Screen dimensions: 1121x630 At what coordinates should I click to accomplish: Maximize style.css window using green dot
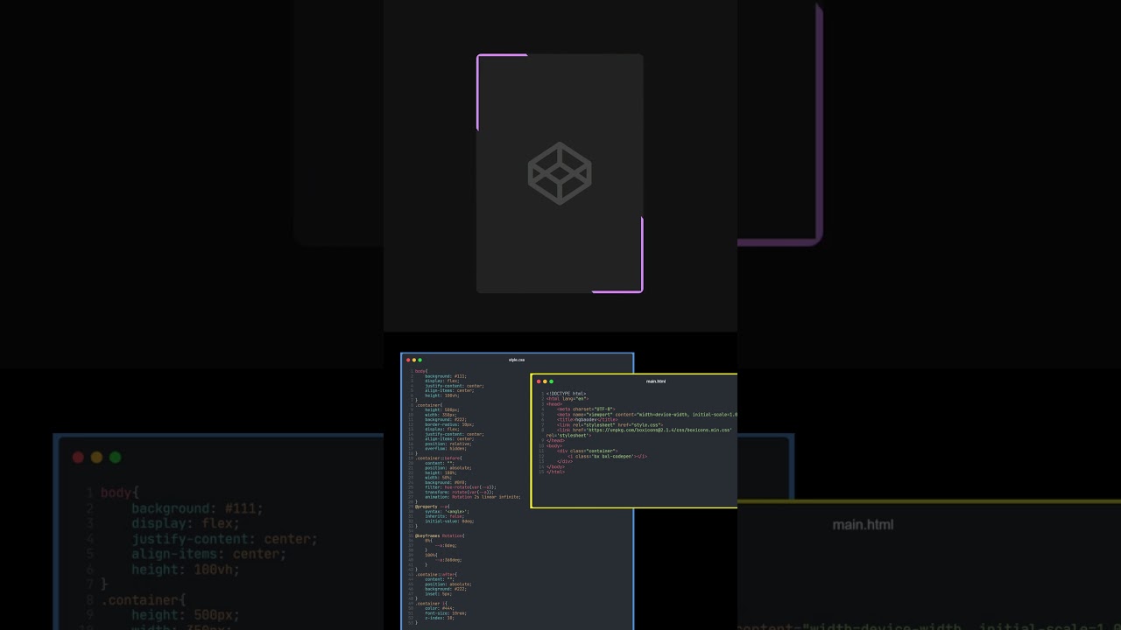pyautogui.click(x=420, y=360)
